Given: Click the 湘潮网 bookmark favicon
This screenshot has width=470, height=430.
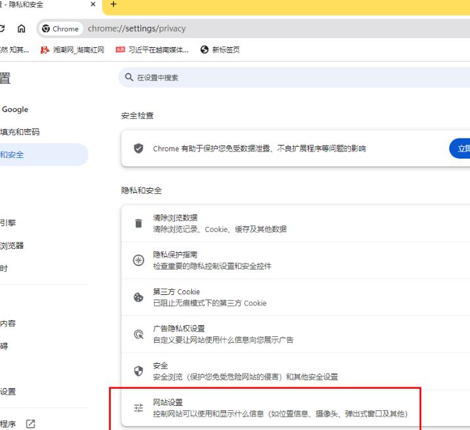Looking at the screenshot, I should click(45, 50).
